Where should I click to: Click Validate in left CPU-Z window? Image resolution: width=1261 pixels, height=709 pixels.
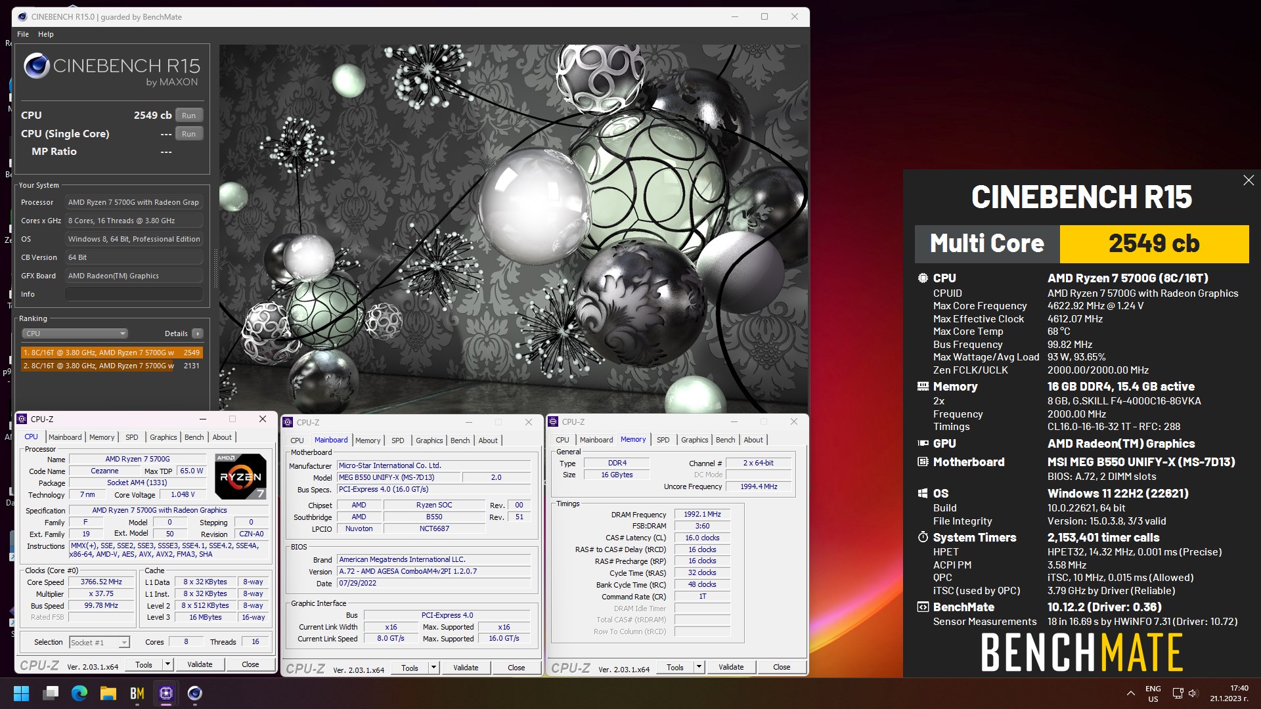coord(200,665)
